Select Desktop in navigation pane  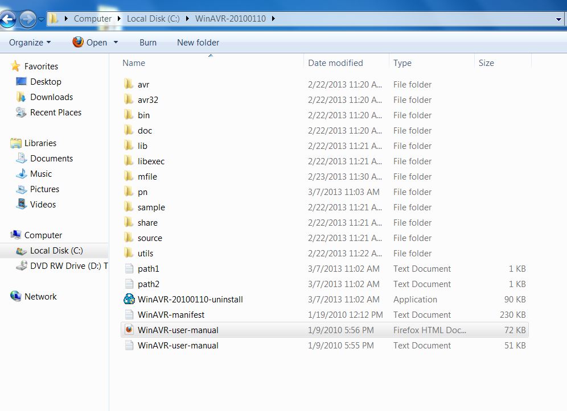pos(46,82)
